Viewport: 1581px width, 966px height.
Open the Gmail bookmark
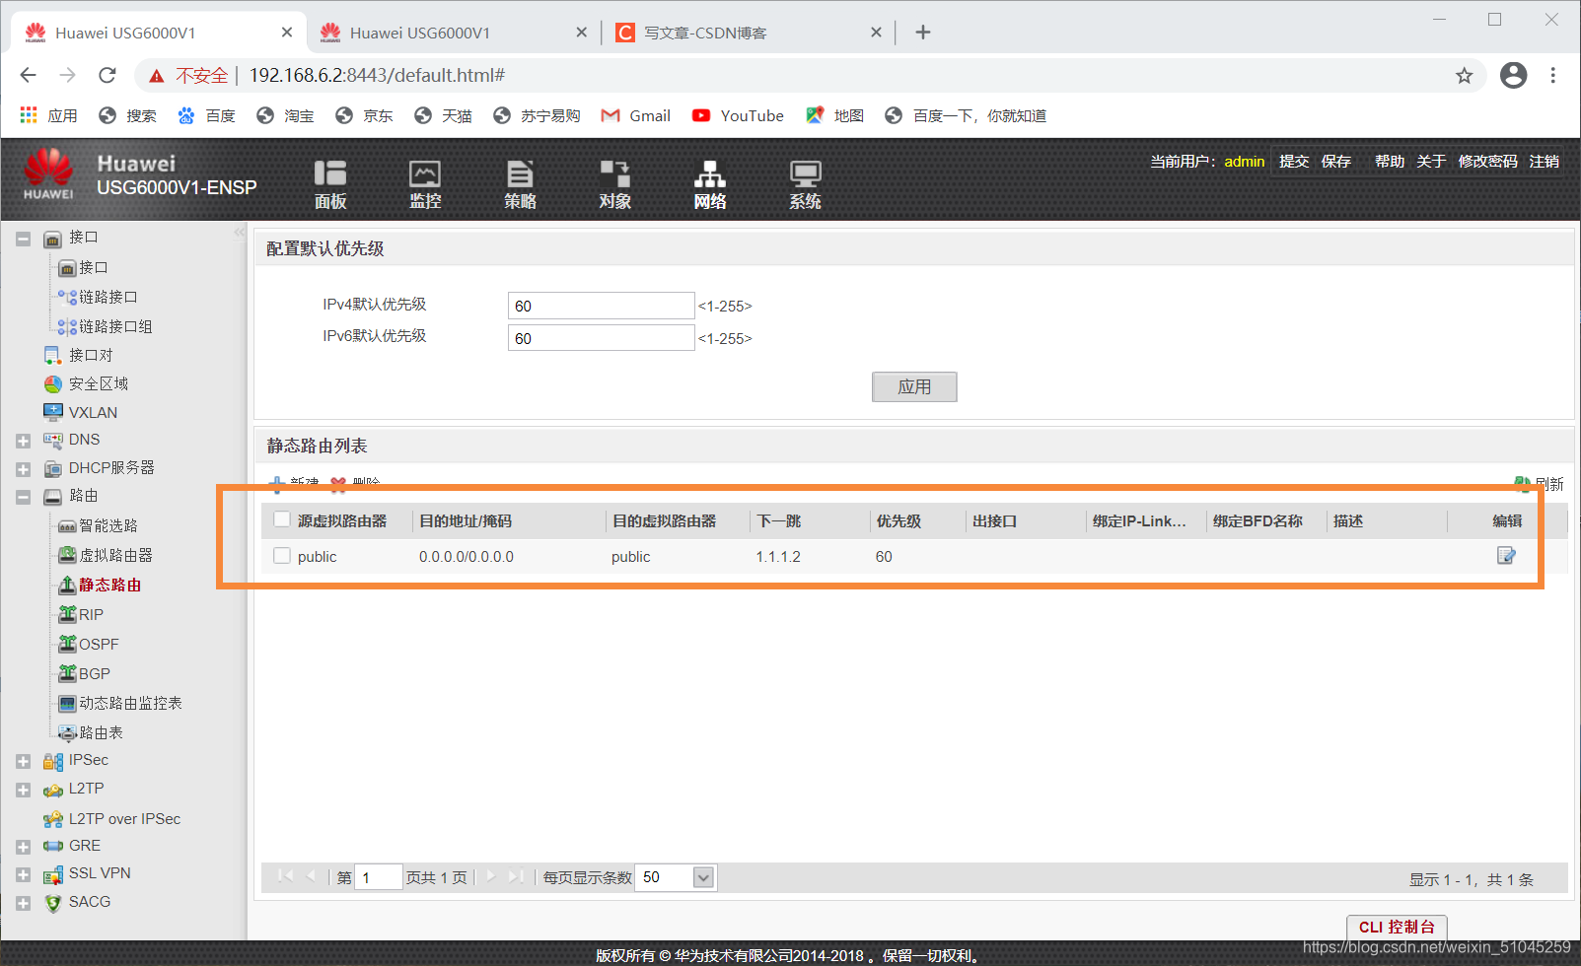click(636, 115)
